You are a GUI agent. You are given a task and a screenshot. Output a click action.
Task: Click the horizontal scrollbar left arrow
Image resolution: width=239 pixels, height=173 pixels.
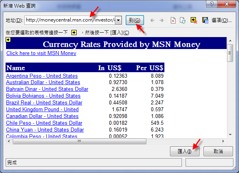(9, 142)
